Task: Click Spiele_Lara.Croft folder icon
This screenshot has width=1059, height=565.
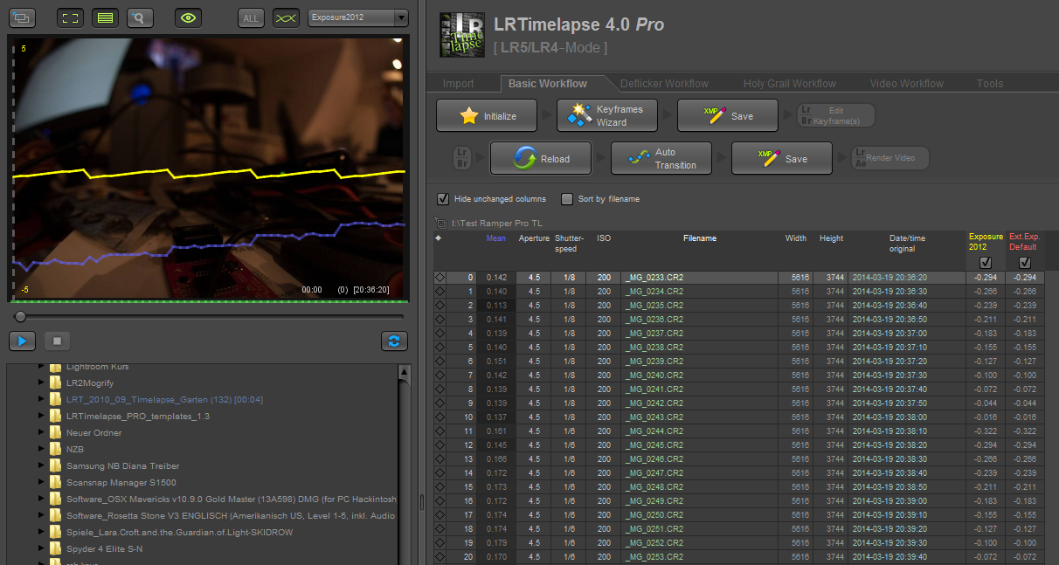Action: (x=56, y=532)
